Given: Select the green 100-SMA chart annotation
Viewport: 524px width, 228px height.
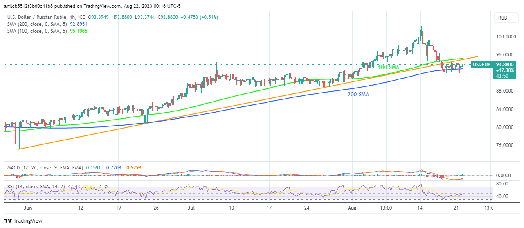Looking at the screenshot, I should (x=389, y=66).
